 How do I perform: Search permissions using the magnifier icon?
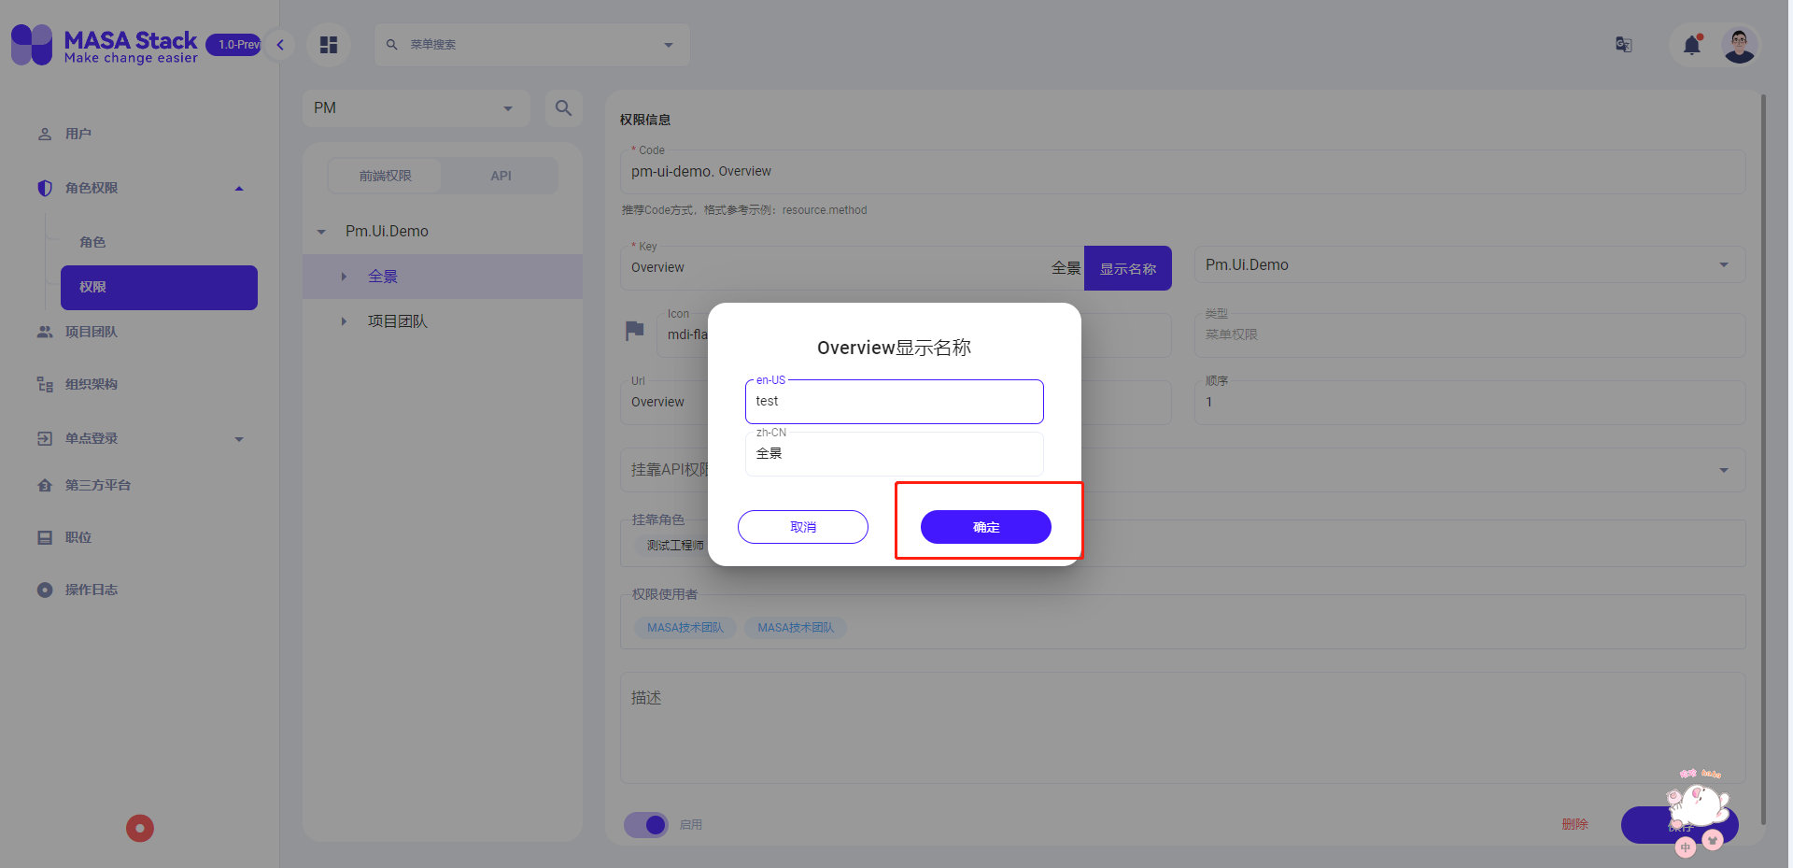point(563,108)
